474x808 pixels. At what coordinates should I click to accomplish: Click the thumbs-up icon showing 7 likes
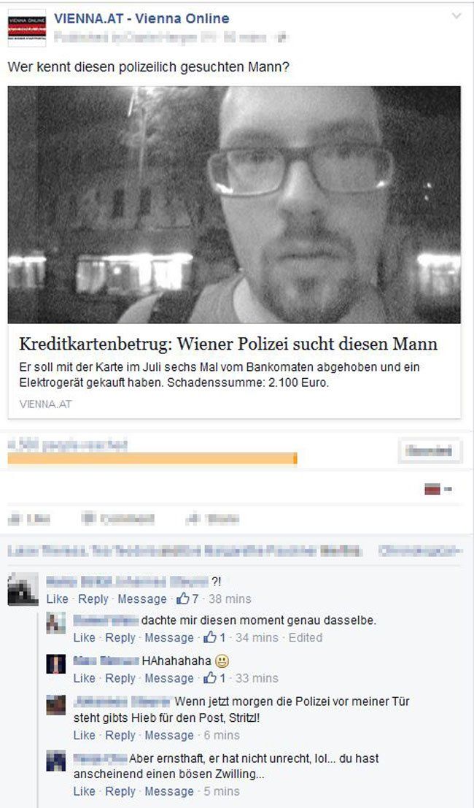click(x=183, y=599)
